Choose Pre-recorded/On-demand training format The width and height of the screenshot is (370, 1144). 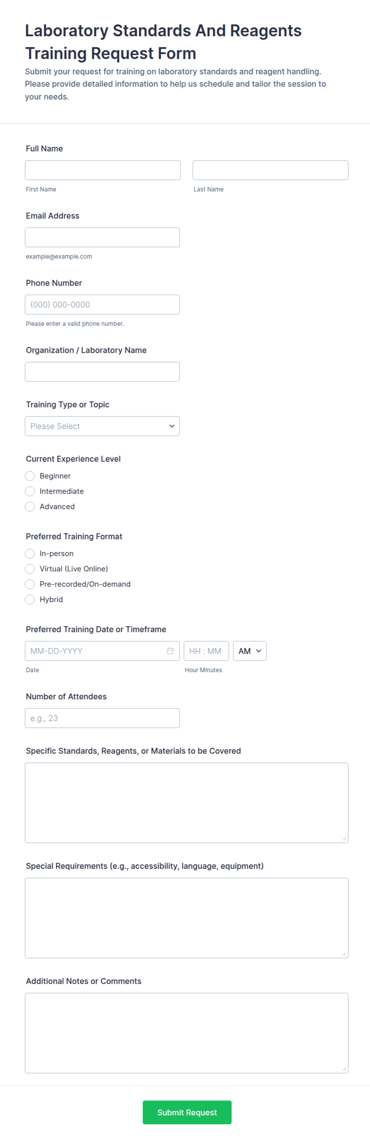(30, 584)
